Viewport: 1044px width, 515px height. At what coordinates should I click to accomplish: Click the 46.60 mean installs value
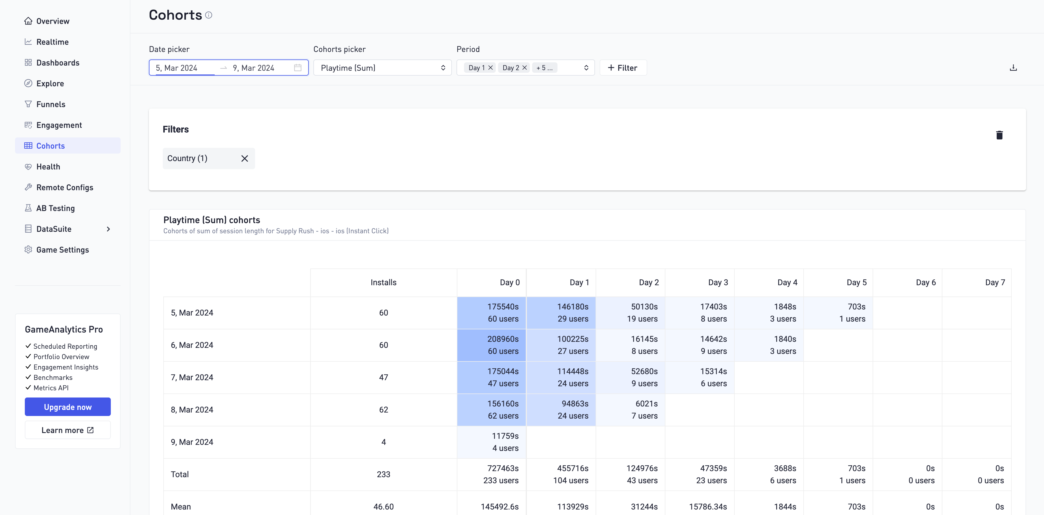(383, 507)
